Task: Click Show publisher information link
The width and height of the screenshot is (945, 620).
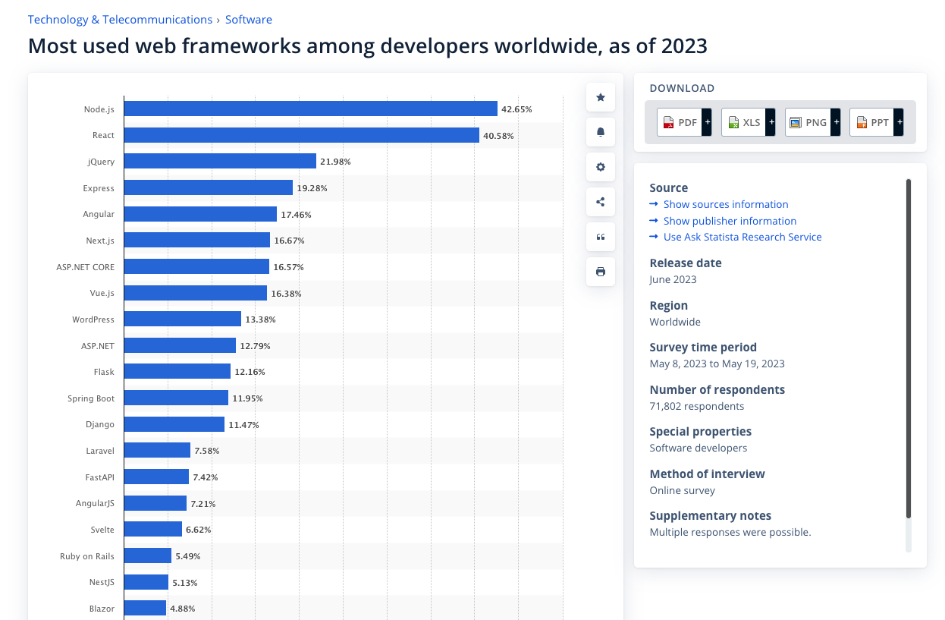Action: (x=730, y=221)
